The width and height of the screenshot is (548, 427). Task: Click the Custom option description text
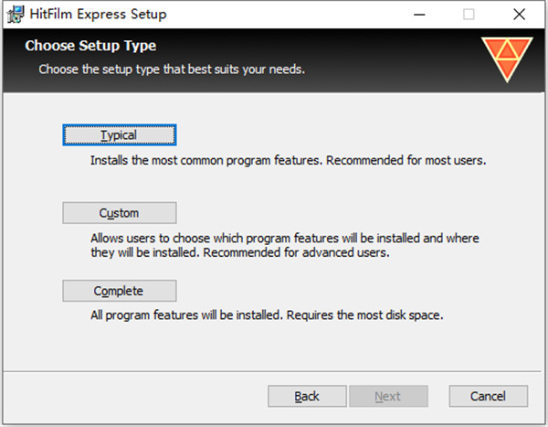[284, 245]
